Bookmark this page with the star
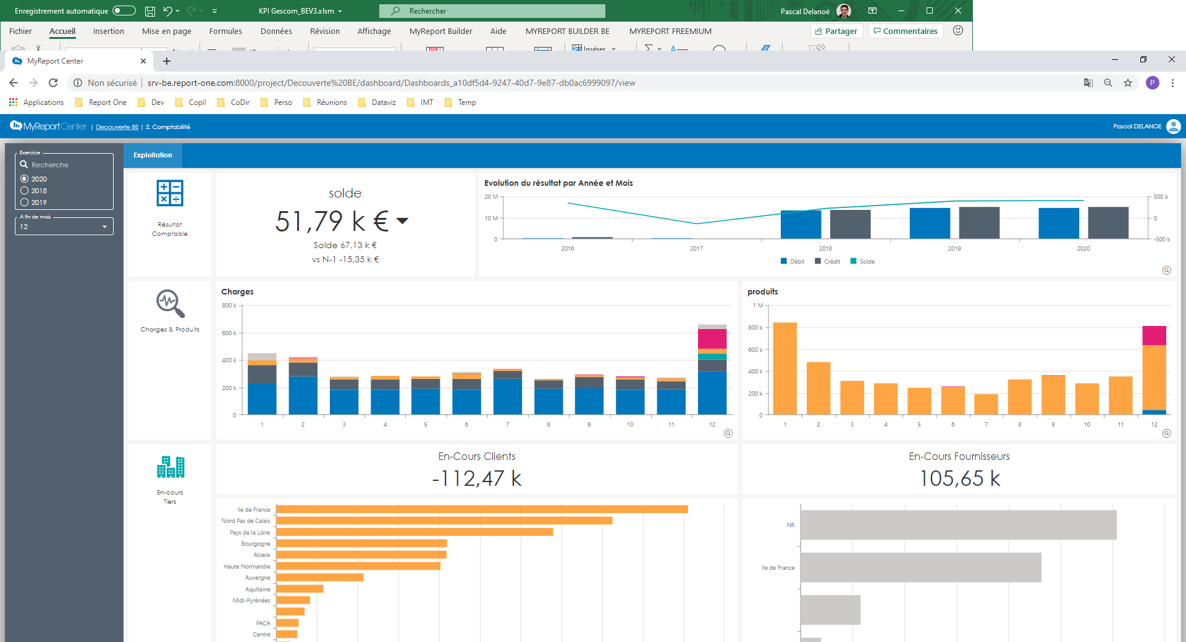Viewport: 1186px width, 642px height. (x=1128, y=83)
